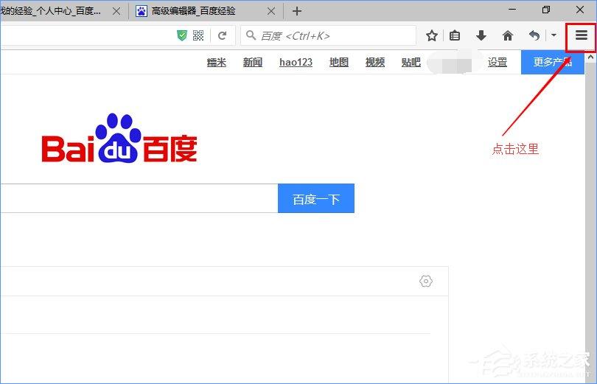597x384 pixels.
Task: Open the 视频 link
Action: [x=375, y=62]
